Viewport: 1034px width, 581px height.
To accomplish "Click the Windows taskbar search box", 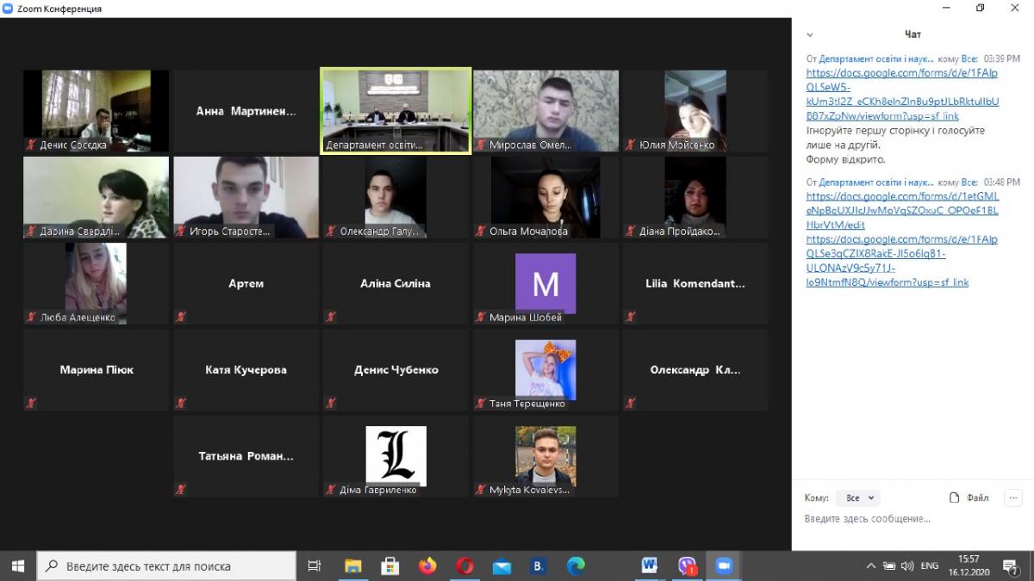I will [x=166, y=566].
